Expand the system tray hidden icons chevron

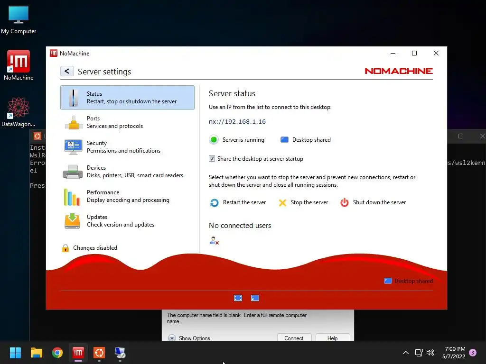(406, 353)
